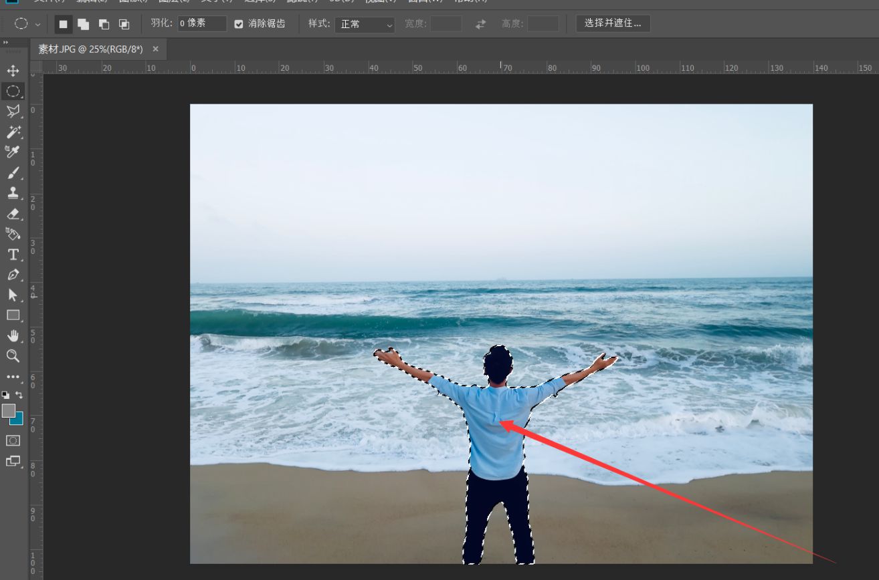Switch to Quick Mask mode
Screen dimensions: 879x580
click(13, 440)
